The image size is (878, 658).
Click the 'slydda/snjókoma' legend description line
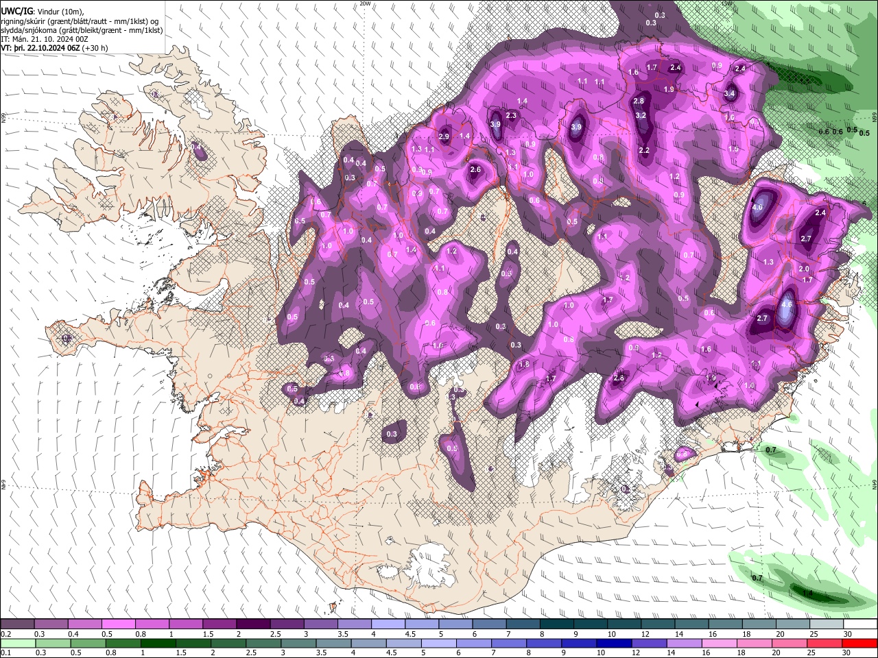coord(82,30)
